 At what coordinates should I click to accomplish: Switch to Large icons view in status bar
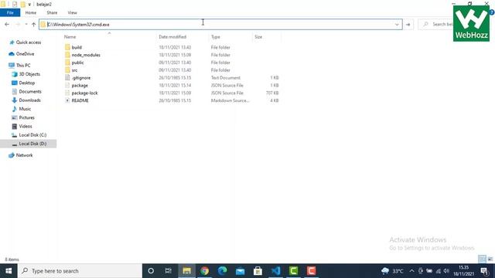click(490, 259)
